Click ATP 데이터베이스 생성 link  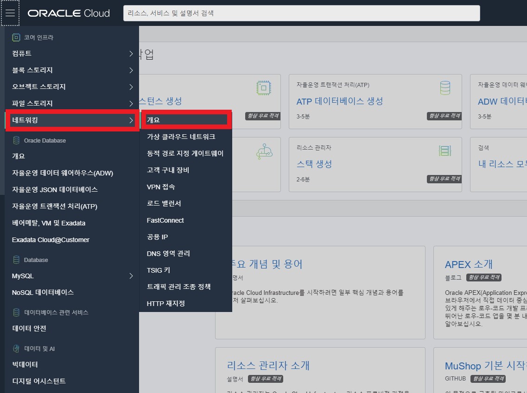click(x=339, y=101)
